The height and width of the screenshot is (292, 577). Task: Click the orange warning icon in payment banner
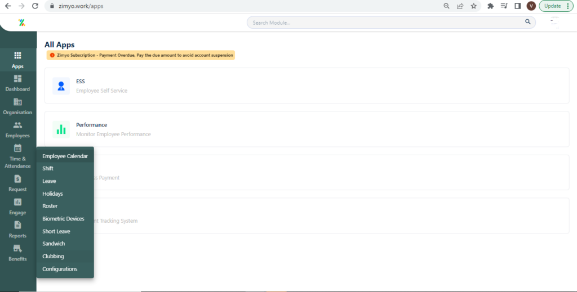(x=52, y=55)
